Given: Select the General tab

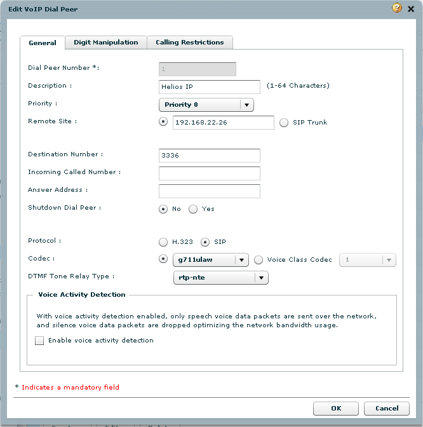Looking at the screenshot, I should click(x=43, y=43).
